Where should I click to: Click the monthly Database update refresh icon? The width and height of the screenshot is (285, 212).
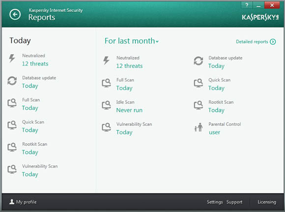tap(199, 61)
